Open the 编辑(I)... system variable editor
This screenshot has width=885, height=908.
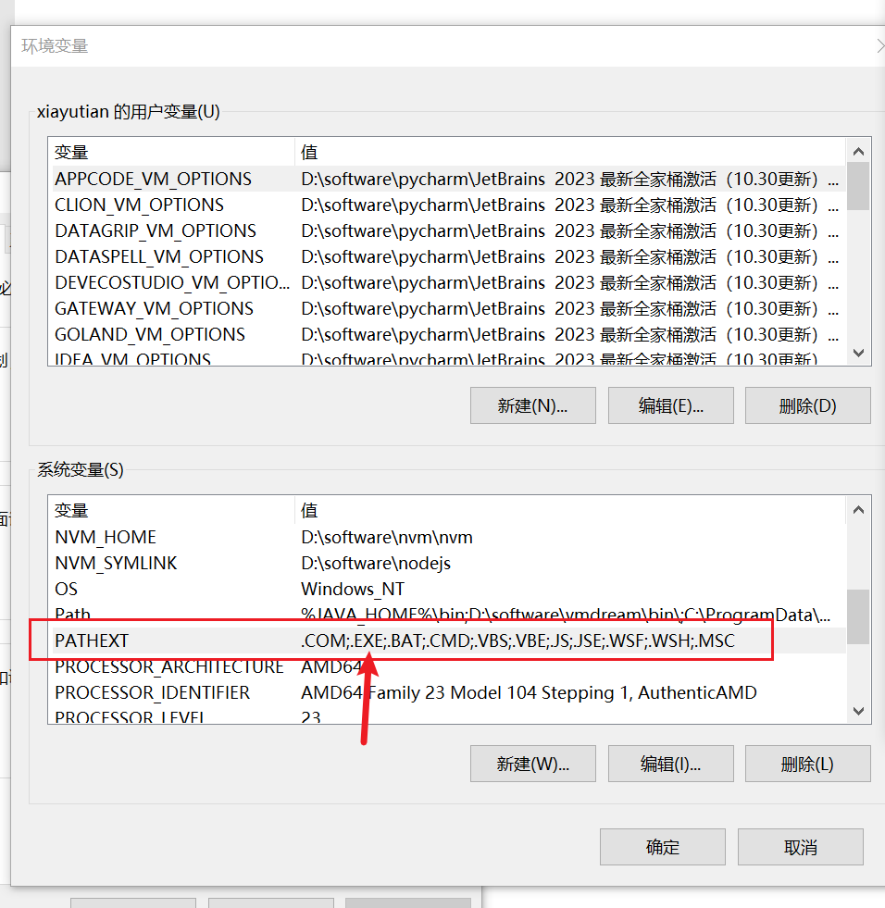pyautogui.click(x=670, y=764)
